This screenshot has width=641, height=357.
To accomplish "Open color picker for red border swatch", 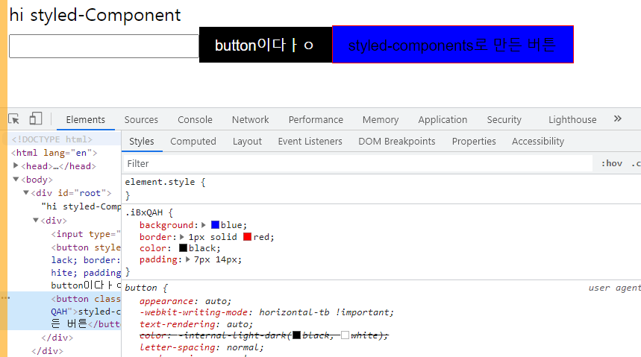I will [247, 237].
